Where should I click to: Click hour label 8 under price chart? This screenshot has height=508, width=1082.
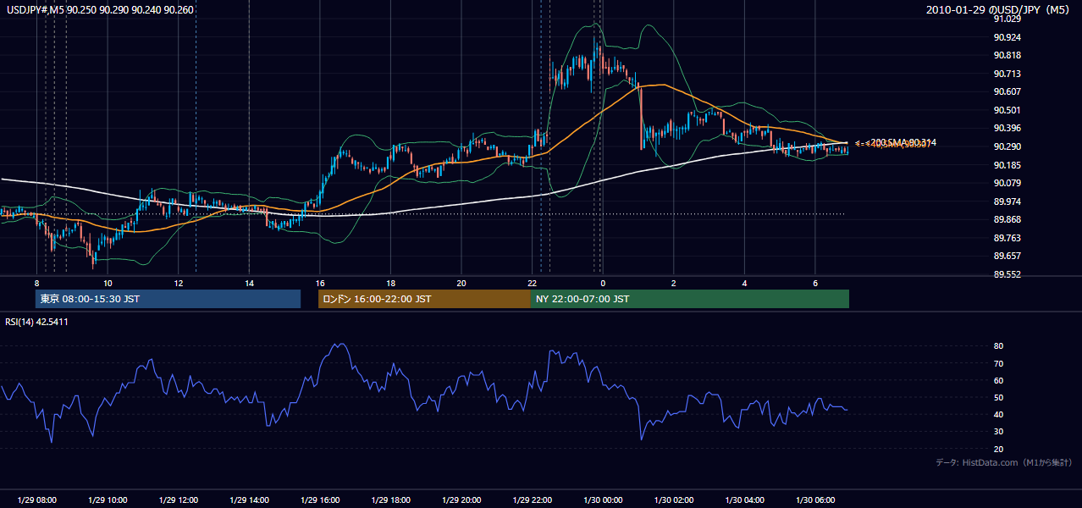click(37, 283)
